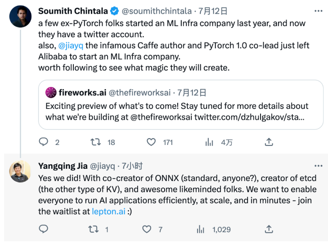Reply to Soumith Chintala's tweet

click(44, 142)
